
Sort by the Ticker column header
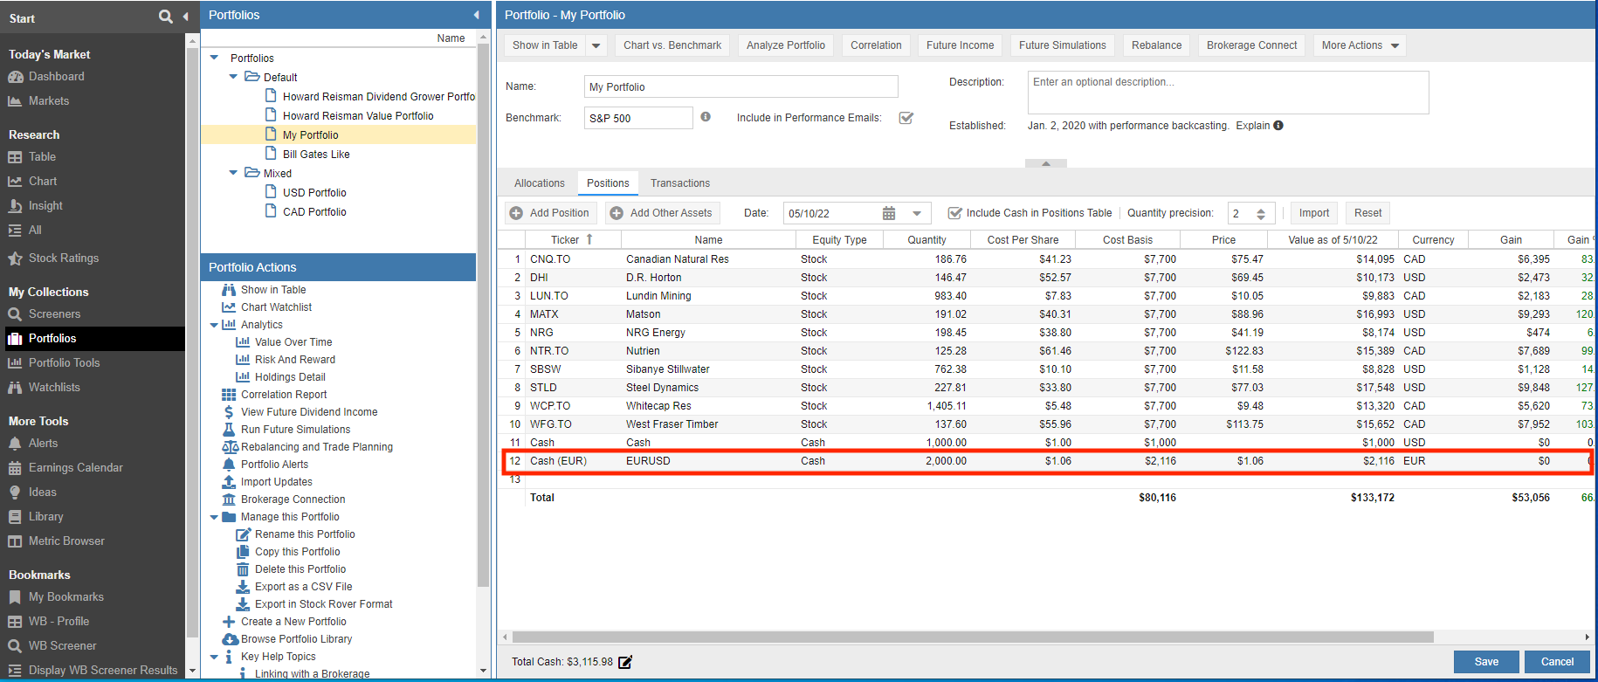573,239
